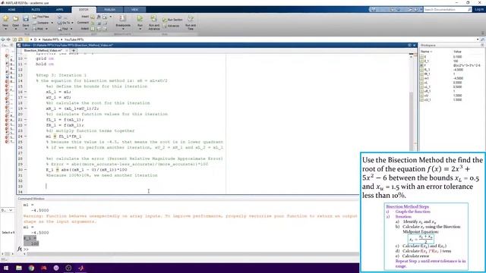
Task: Click the Find button with magnifier
Action: tap(63, 29)
